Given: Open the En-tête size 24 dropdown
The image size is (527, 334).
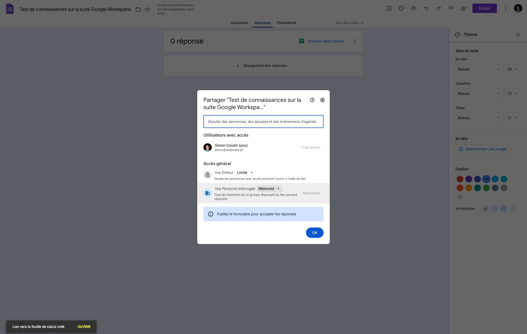Looking at the screenshot, I should coord(513,69).
